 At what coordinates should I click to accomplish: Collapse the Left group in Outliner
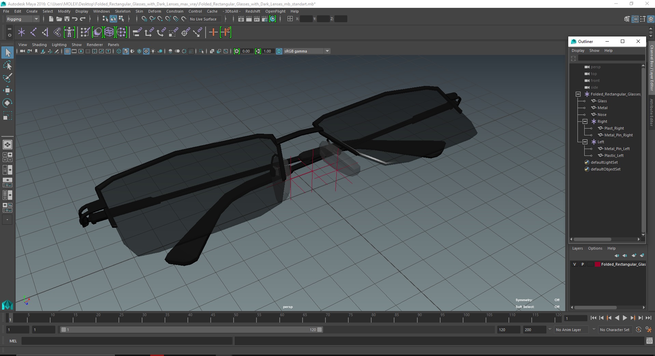(x=585, y=142)
